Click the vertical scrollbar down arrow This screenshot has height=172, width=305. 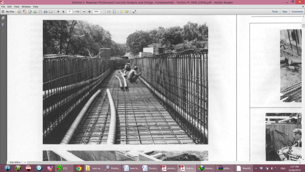(x=303, y=159)
